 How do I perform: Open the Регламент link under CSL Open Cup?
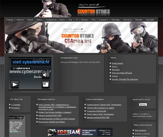click(16, 108)
